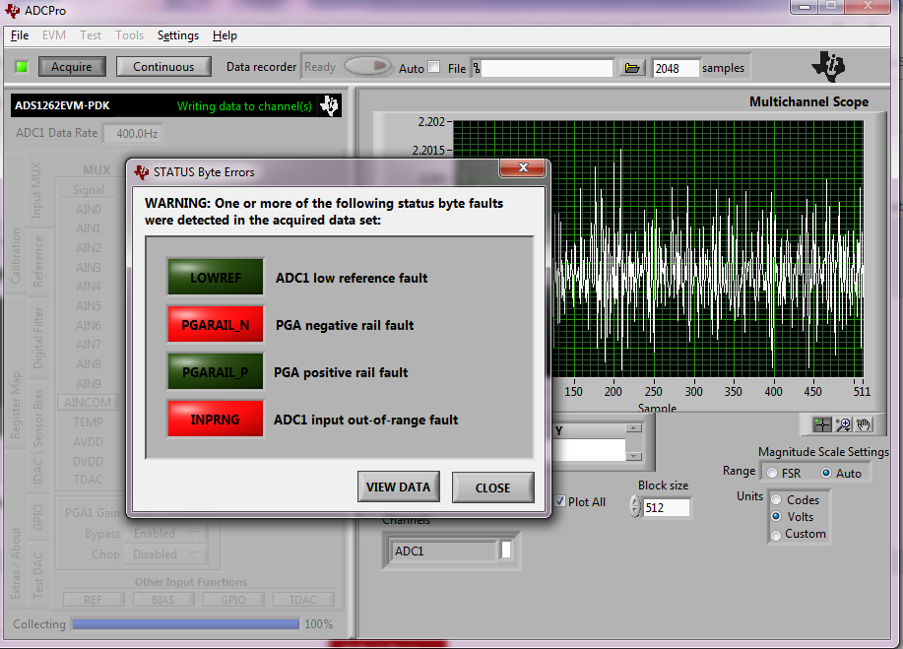Image resolution: width=903 pixels, height=649 pixels.
Task: Click VIEW DATA in the dialog
Action: click(x=399, y=487)
